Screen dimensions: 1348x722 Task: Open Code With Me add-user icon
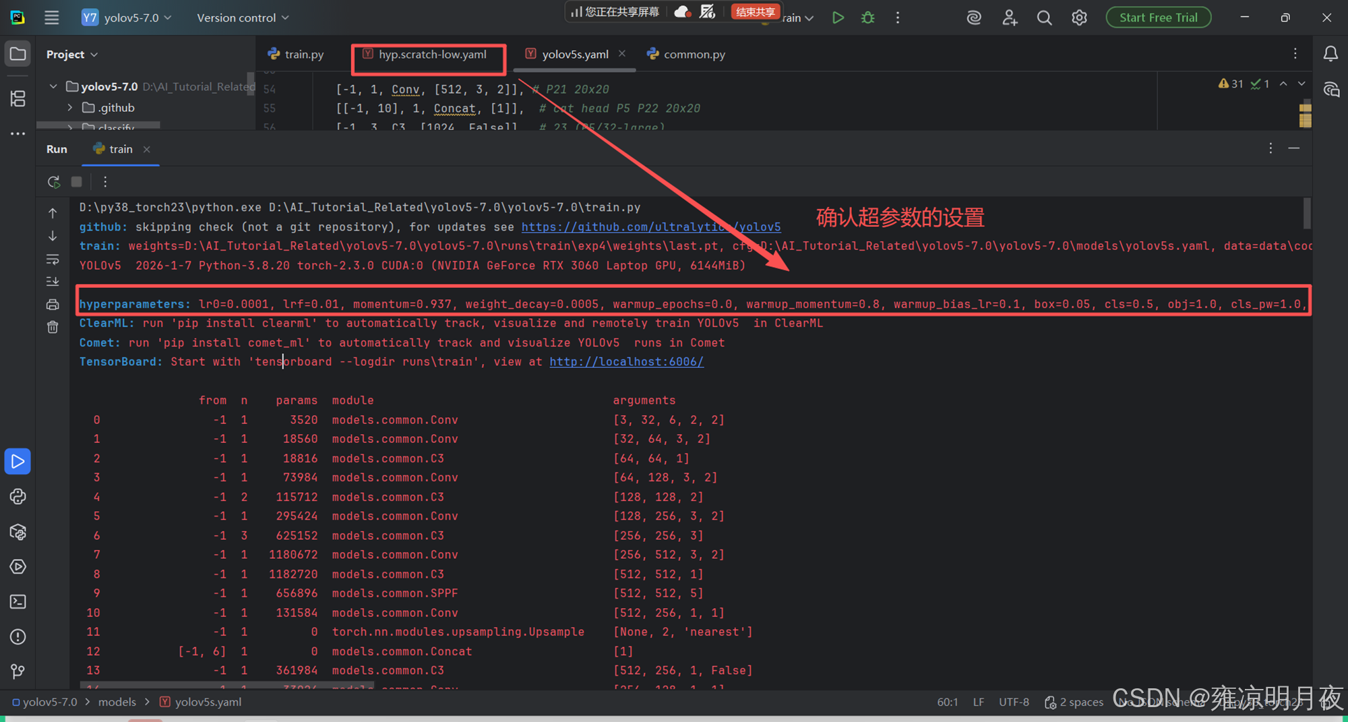(1009, 18)
